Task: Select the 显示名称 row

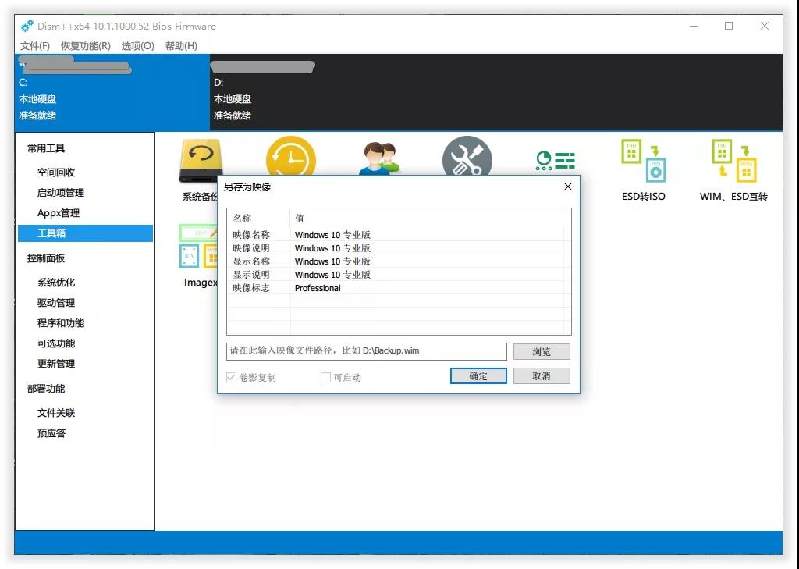Action: (397, 261)
